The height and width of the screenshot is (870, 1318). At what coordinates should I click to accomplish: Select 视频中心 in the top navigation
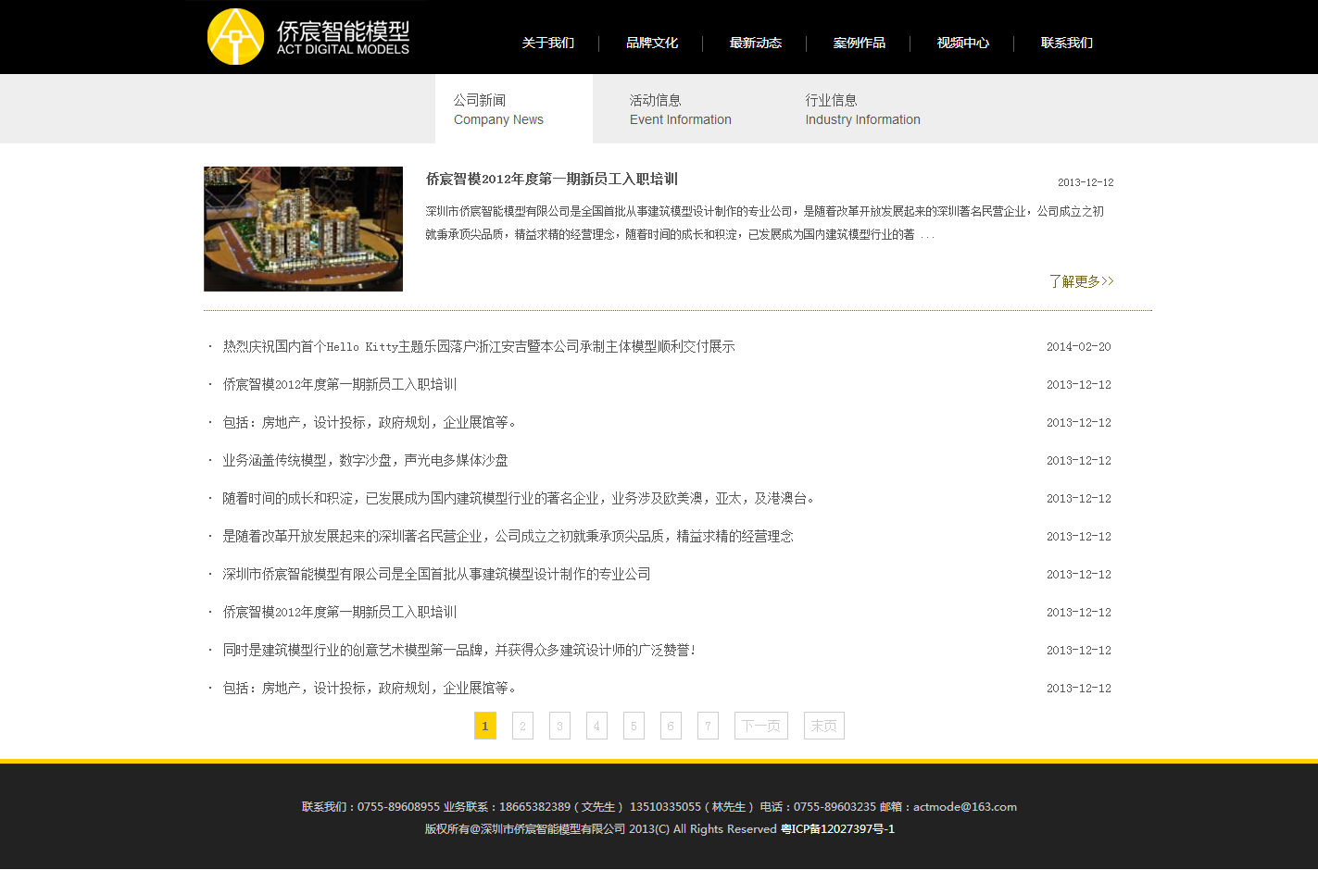pyautogui.click(x=962, y=43)
